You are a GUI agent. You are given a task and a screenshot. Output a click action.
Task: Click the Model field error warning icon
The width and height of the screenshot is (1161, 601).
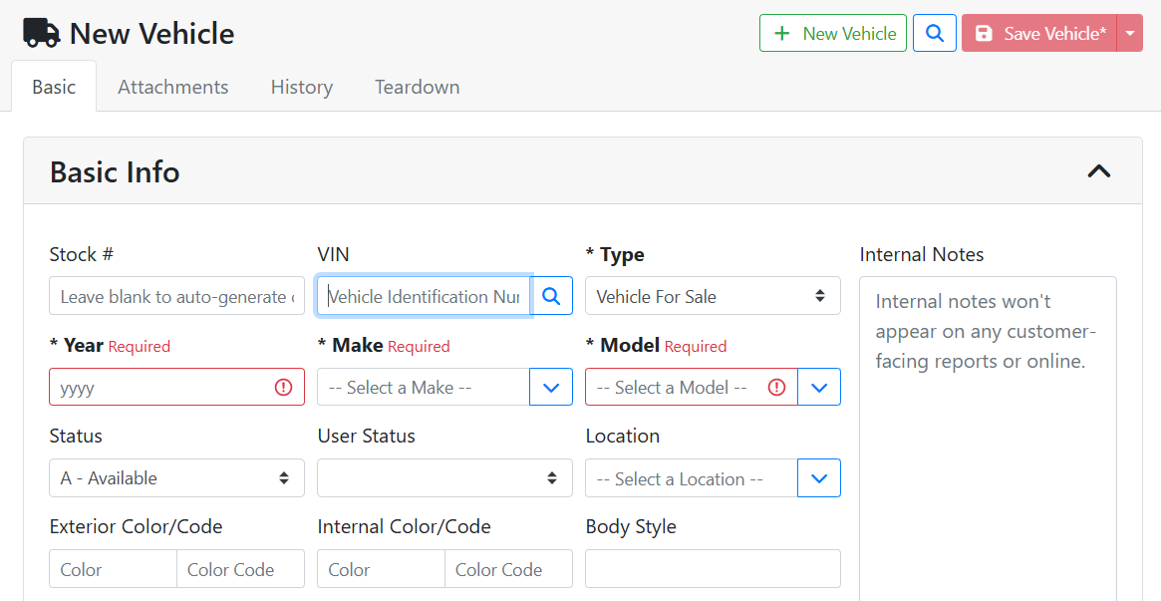coord(777,388)
